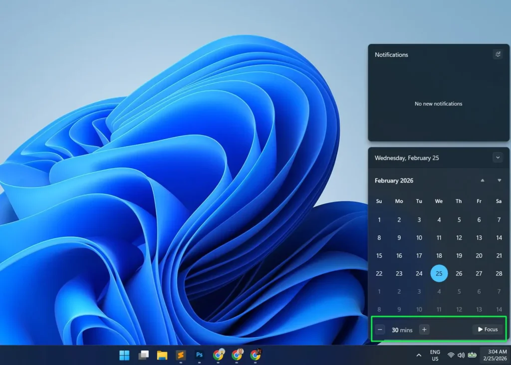Open Photoshop from the taskbar

(200, 355)
